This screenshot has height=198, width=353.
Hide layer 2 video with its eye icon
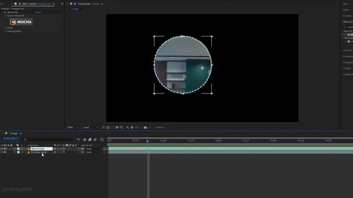click(2, 152)
